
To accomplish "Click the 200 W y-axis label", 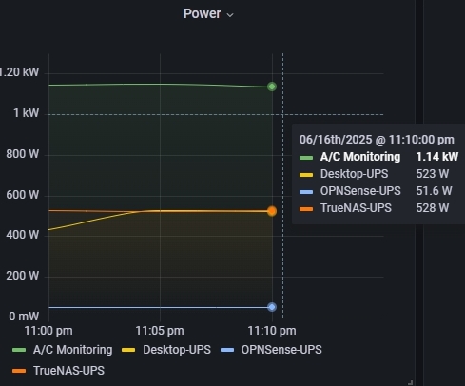I will pos(23,276).
